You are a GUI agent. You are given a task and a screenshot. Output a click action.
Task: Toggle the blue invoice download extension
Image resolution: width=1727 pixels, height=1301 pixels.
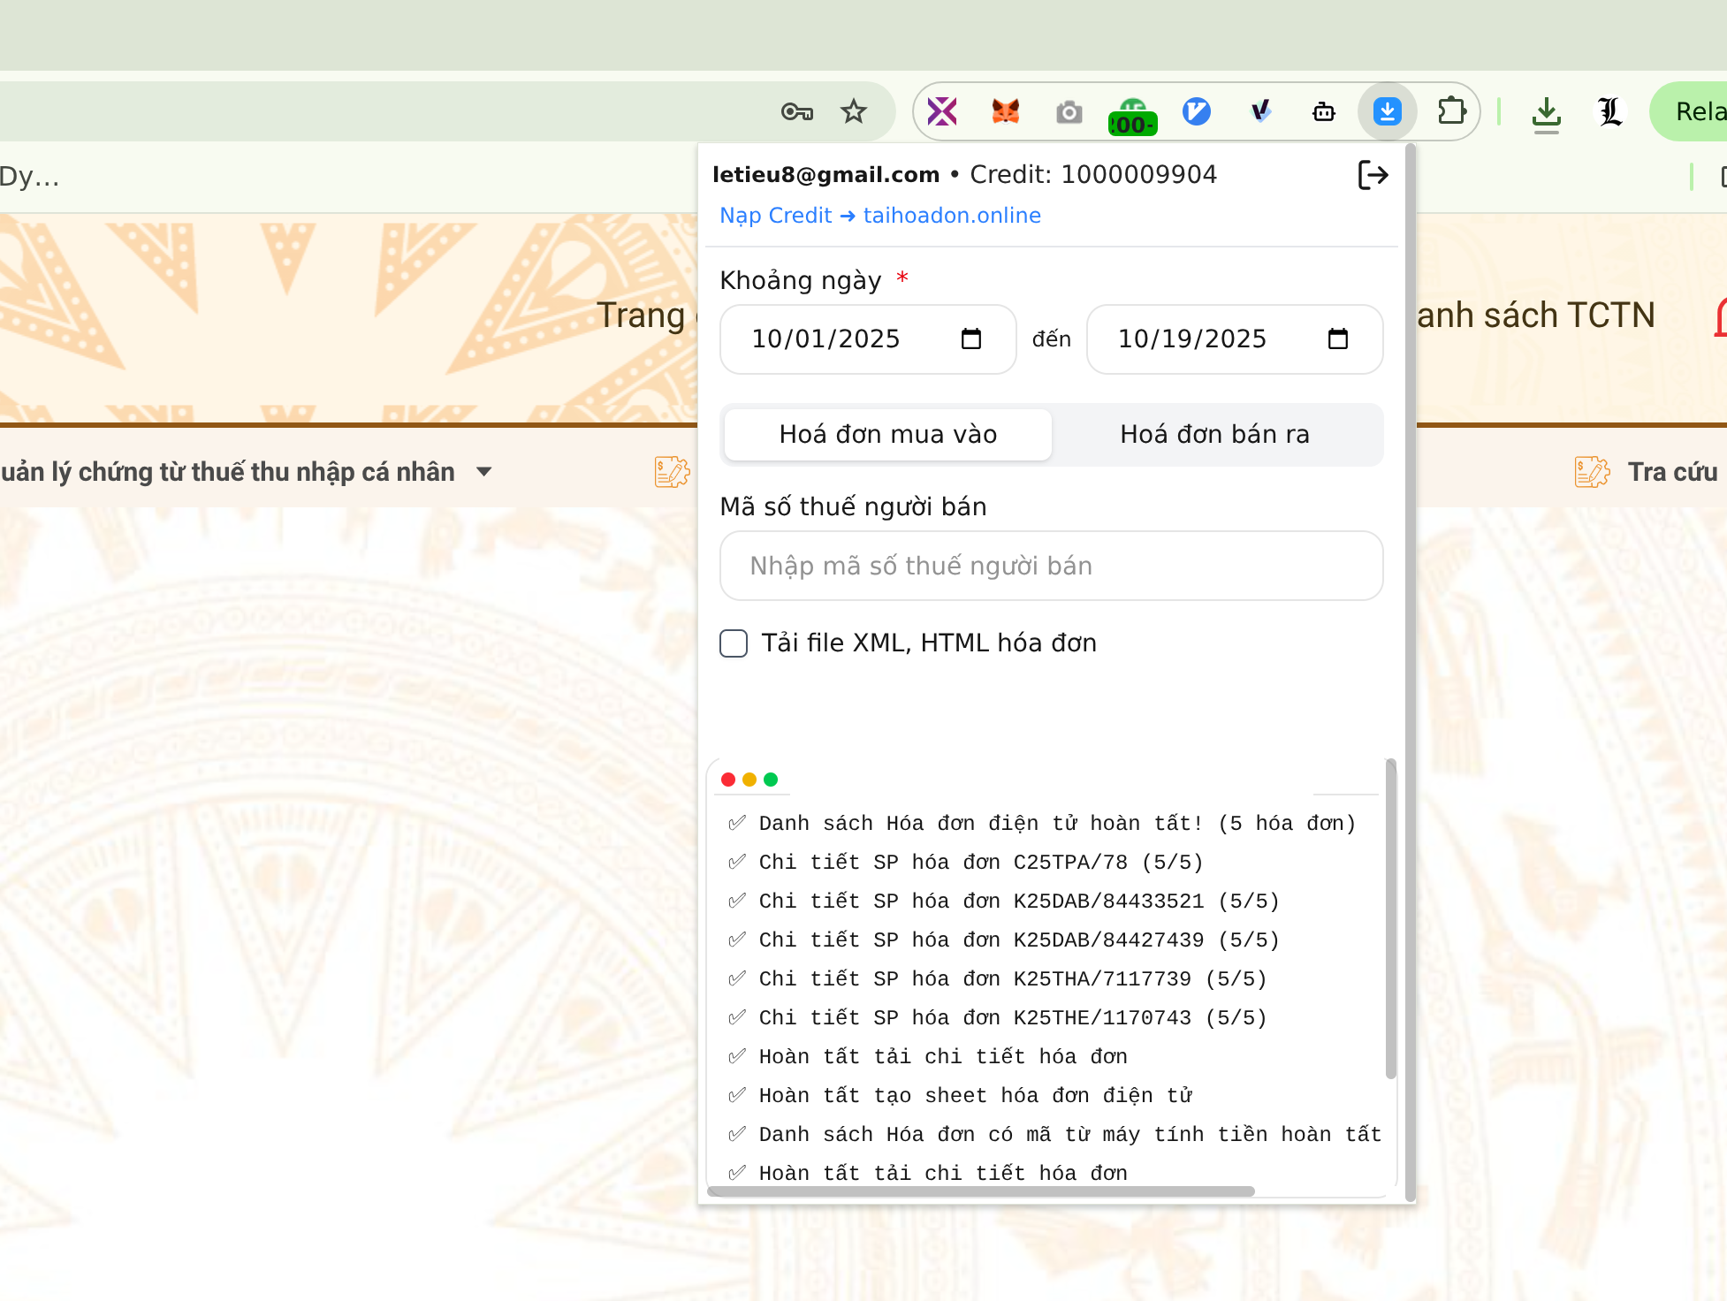click(1388, 111)
